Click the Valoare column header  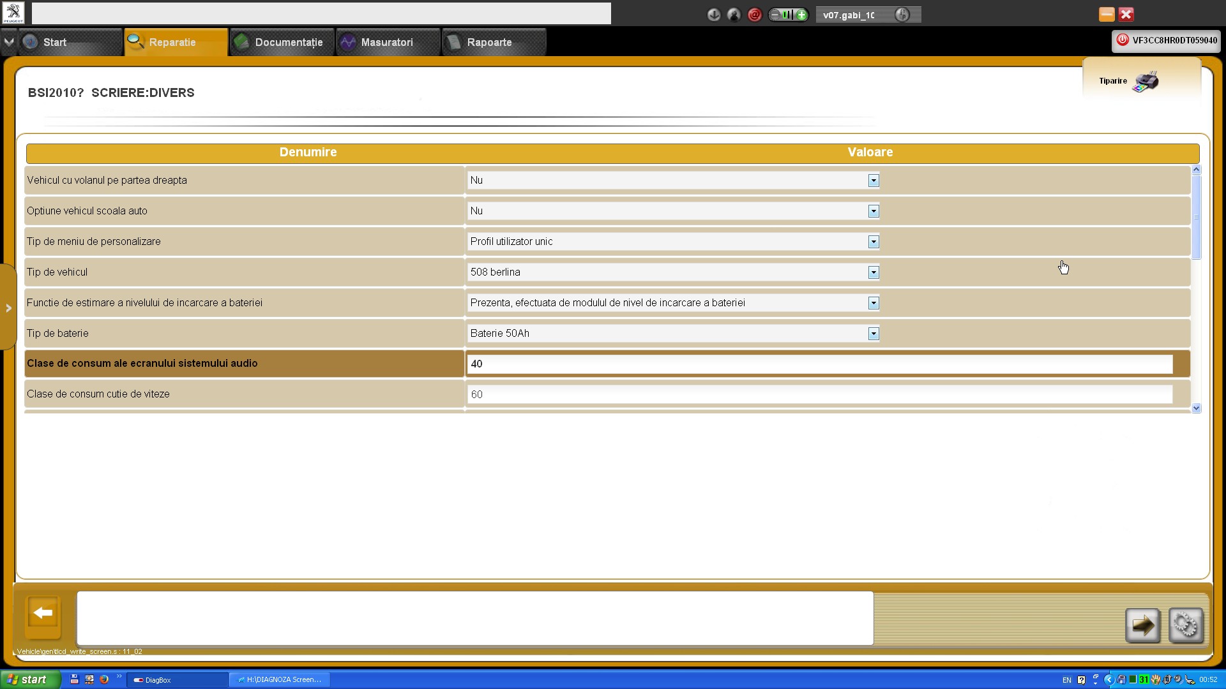point(870,152)
